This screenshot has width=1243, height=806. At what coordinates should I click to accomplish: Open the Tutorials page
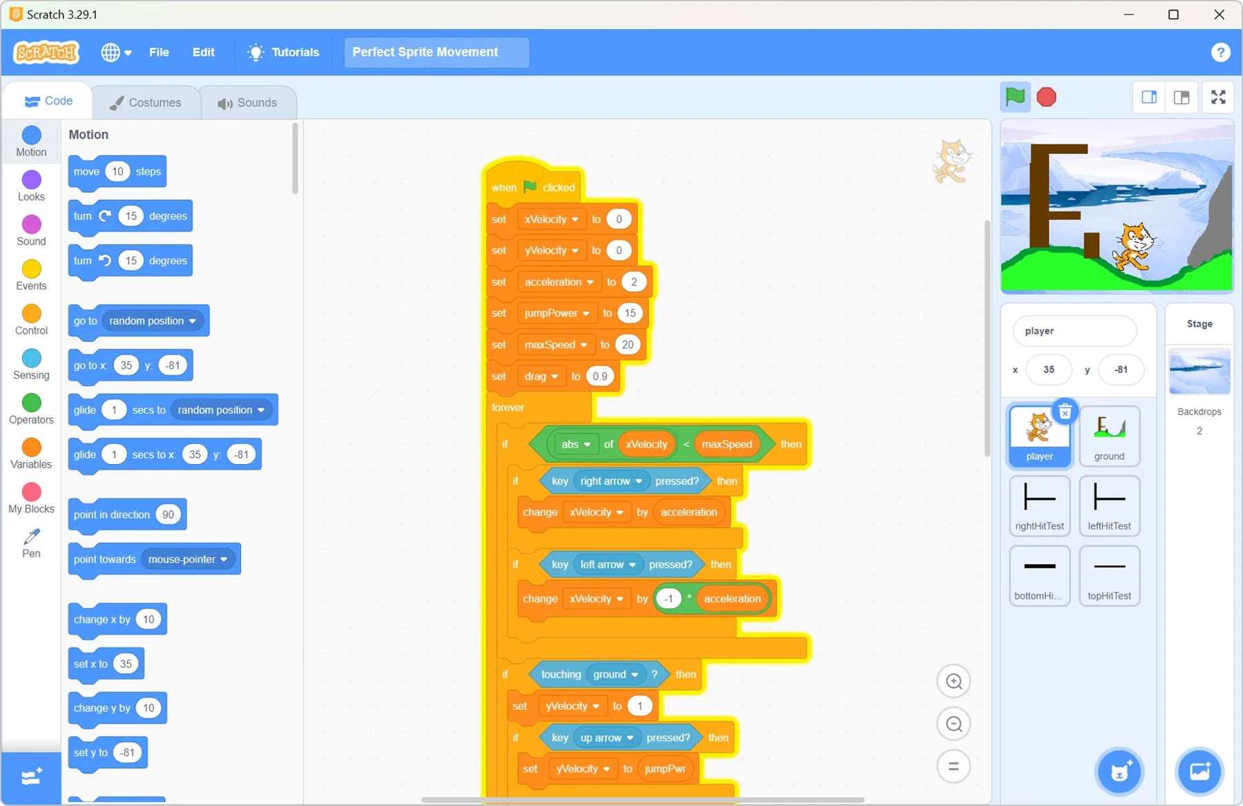(x=284, y=52)
